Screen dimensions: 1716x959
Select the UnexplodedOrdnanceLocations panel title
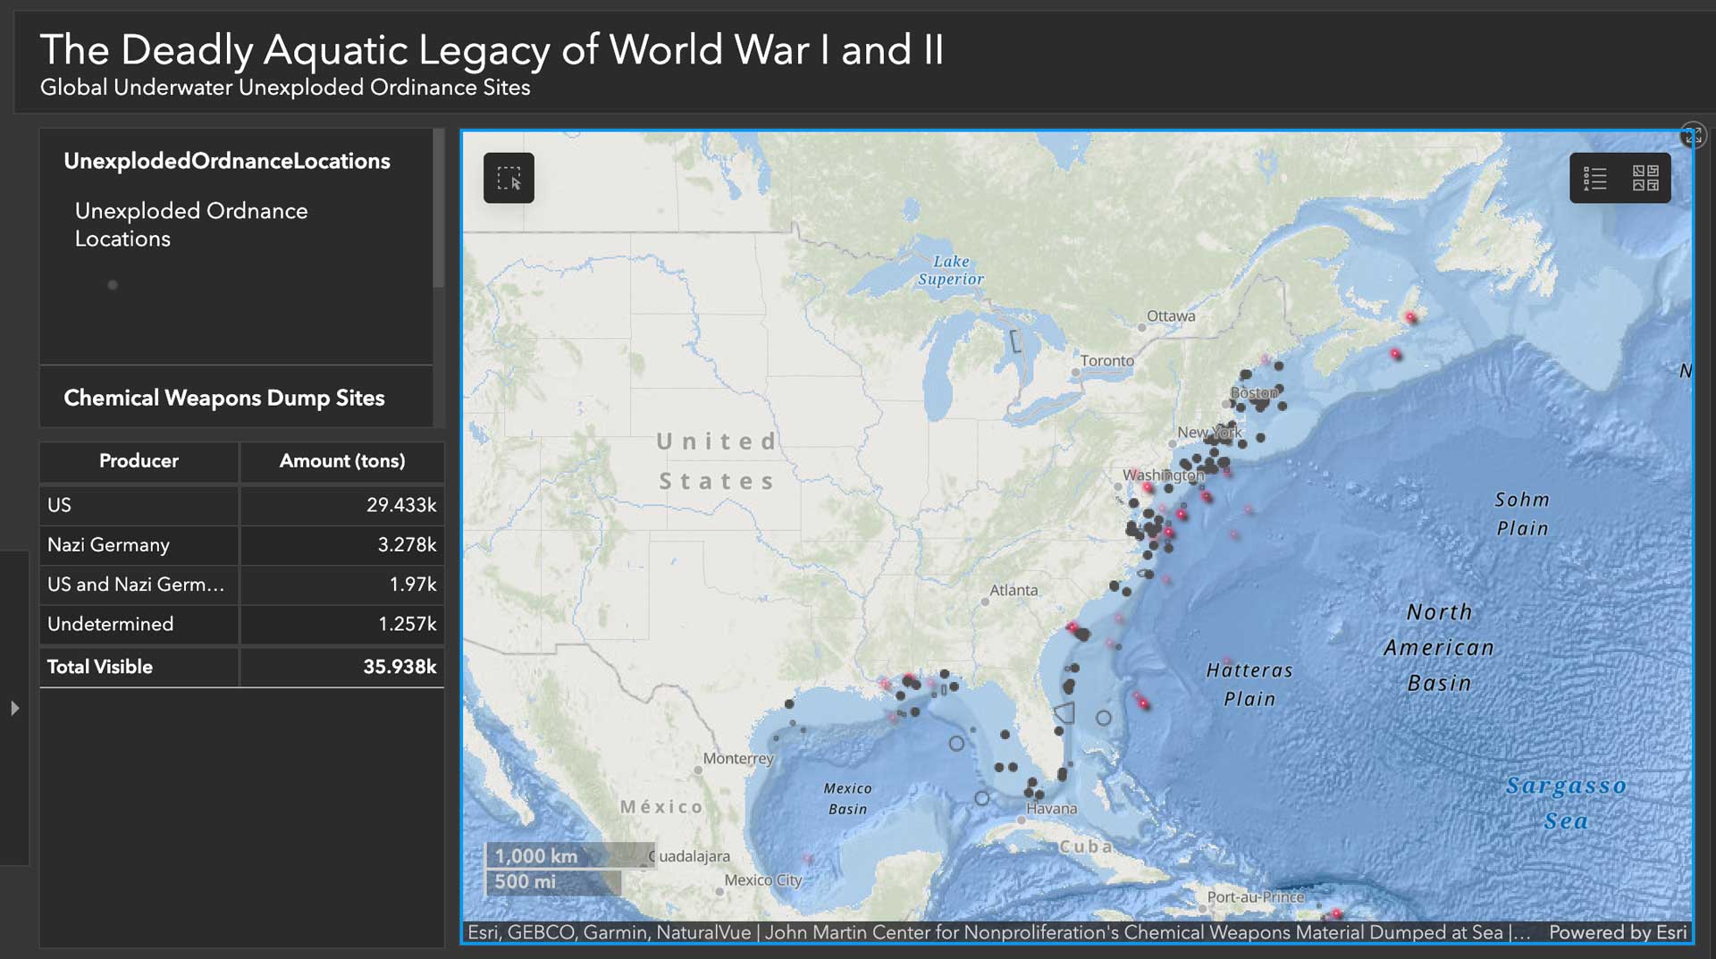(227, 161)
